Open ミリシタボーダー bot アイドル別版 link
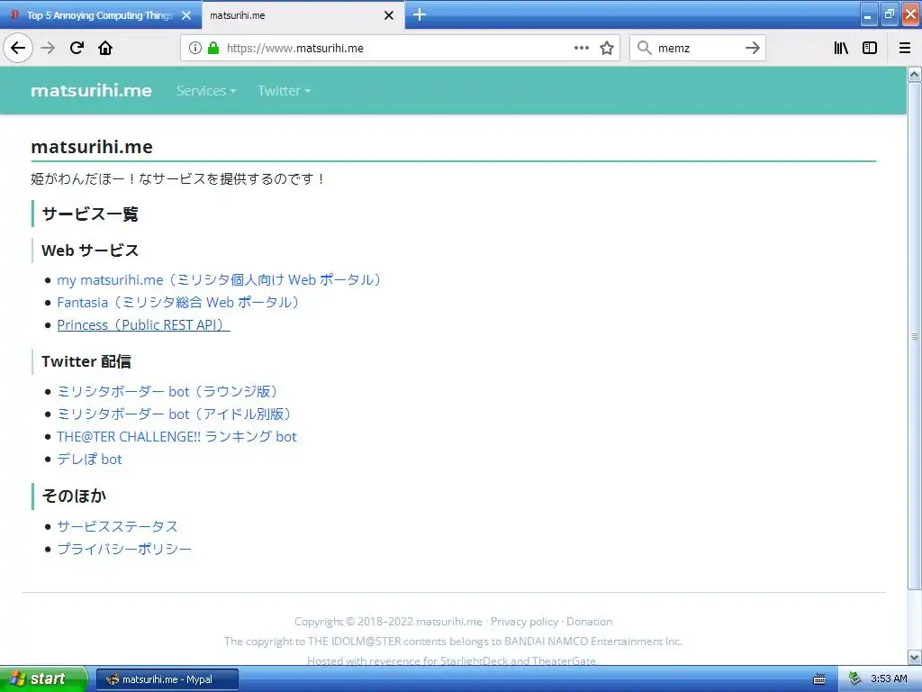The height and width of the screenshot is (692, 922). 174,414
